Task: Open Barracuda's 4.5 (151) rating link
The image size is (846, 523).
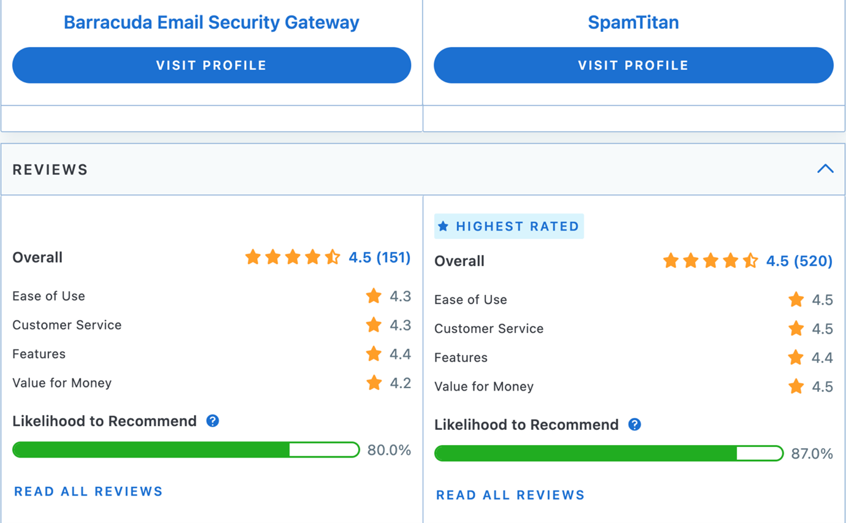Action: point(379,258)
